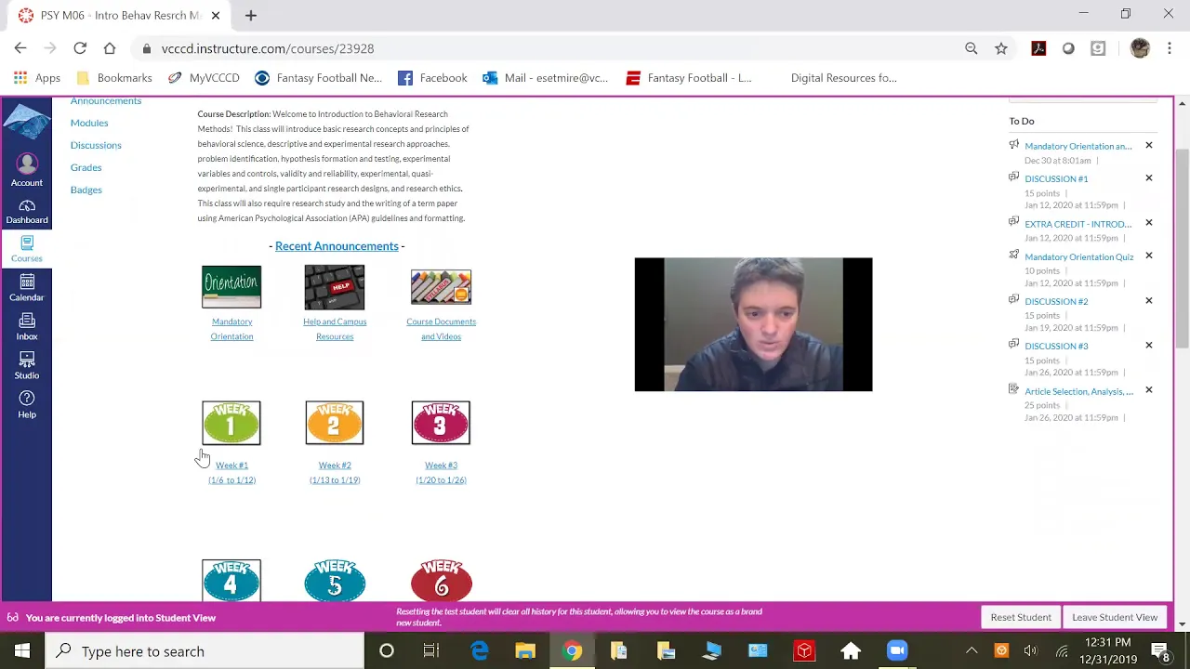Close the PSY M06 browser tab
1190x669 pixels.
(x=216, y=15)
